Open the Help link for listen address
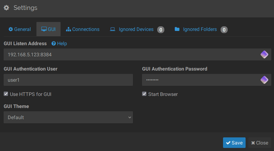Image resolution: width=274 pixels, height=151 pixels. point(59,44)
